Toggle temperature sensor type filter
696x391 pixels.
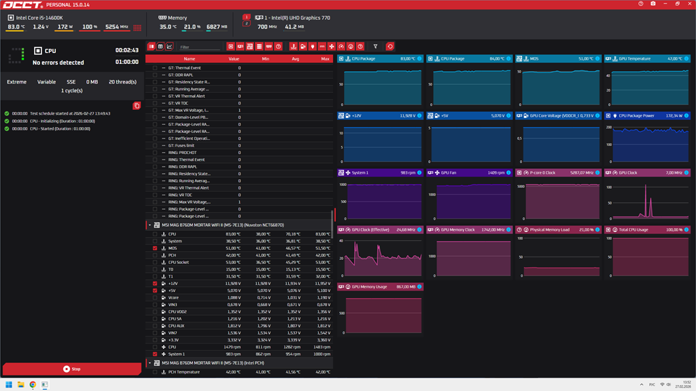point(293,47)
